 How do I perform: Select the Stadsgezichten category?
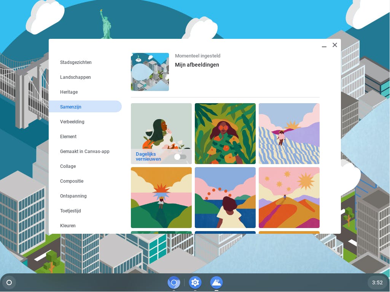click(85, 62)
